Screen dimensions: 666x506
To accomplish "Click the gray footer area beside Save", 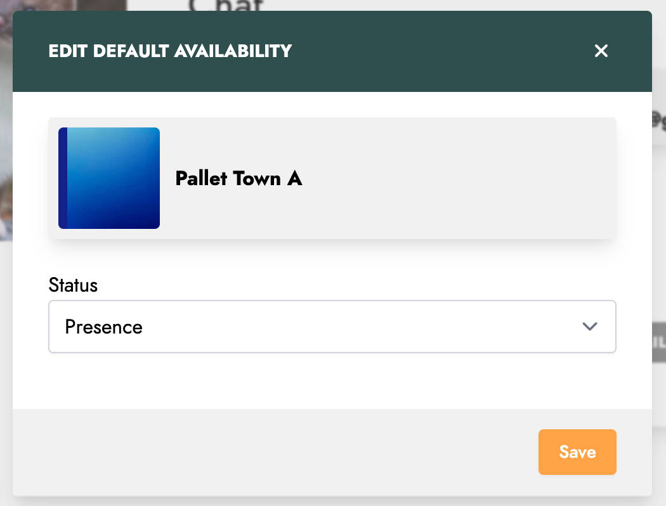I will (x=272, y=452).
